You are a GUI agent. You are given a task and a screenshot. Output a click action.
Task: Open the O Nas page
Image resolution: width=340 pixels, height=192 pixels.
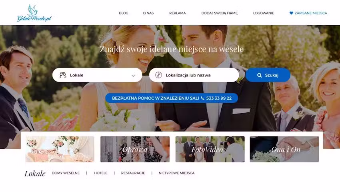pyautogui.click(x=148, y=13)
